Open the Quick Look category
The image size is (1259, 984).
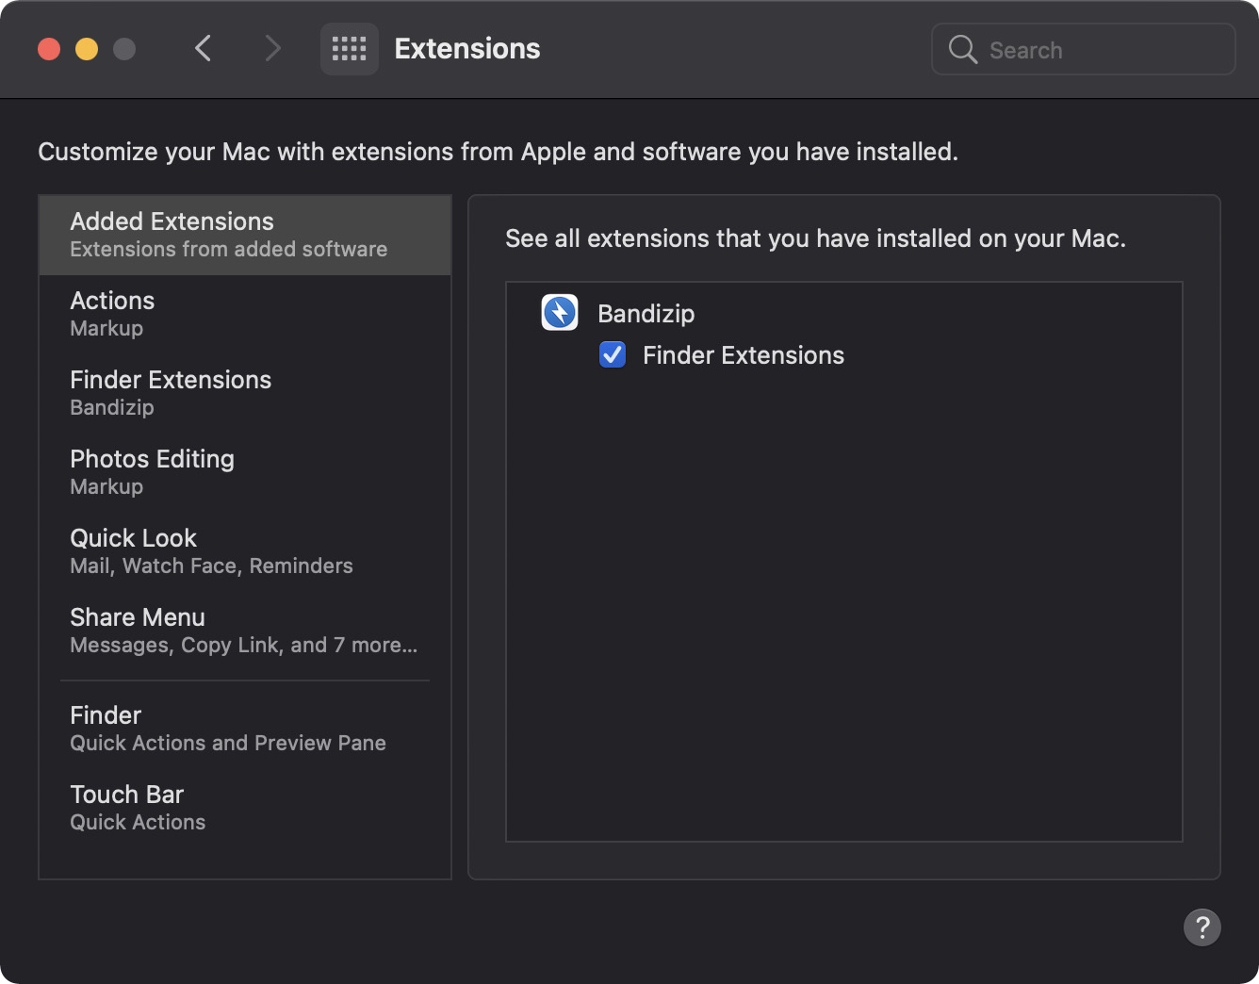point(245,551)
